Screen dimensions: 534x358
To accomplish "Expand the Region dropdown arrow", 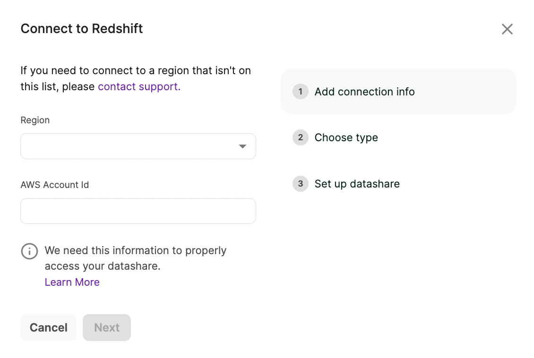I will tap(242, 146).
